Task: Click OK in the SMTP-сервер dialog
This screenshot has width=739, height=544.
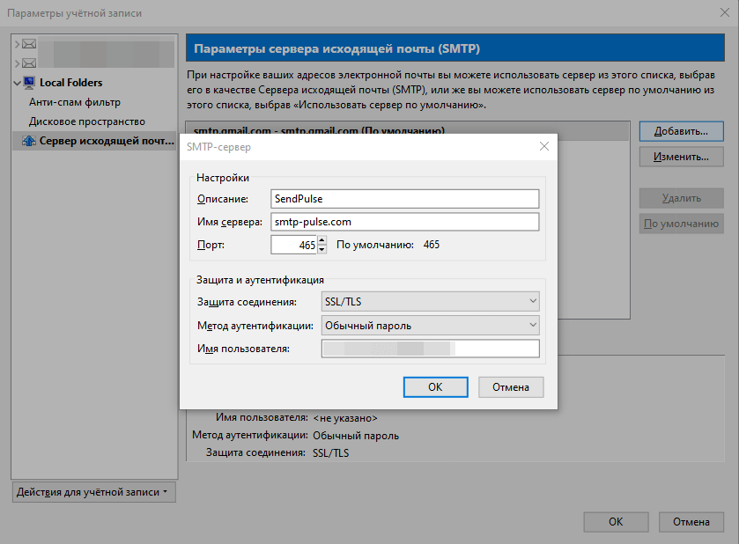Action: pyautogui.click(x=435, y=386)
